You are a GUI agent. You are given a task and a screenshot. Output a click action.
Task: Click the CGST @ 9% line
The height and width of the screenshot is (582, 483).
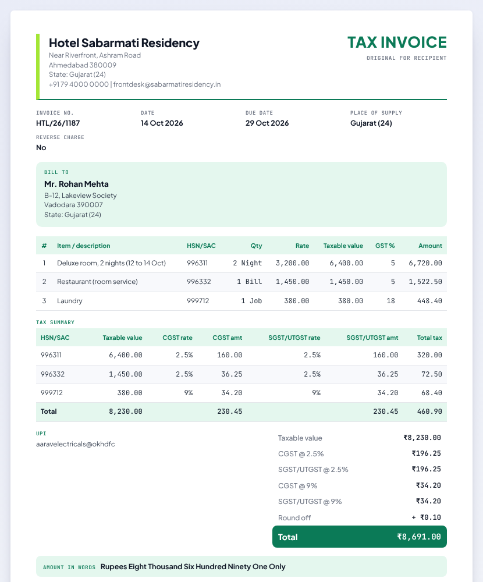[360, 485]
